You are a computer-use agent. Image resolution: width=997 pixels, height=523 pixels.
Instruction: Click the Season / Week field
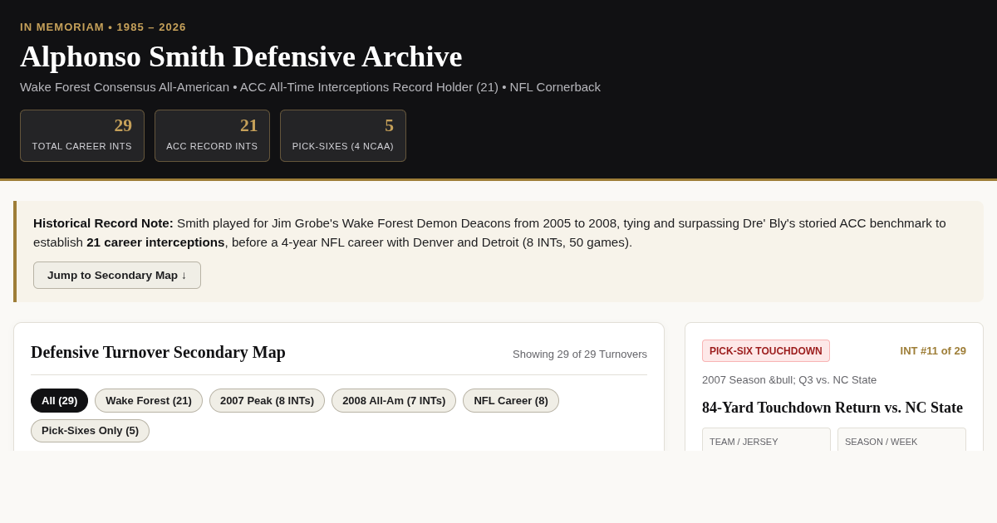click(901, 440)
